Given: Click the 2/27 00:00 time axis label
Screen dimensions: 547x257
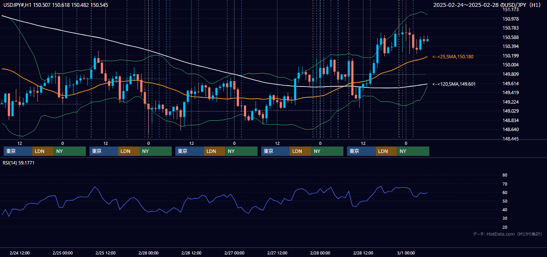Looking at the screenshot, I should 234,253.
